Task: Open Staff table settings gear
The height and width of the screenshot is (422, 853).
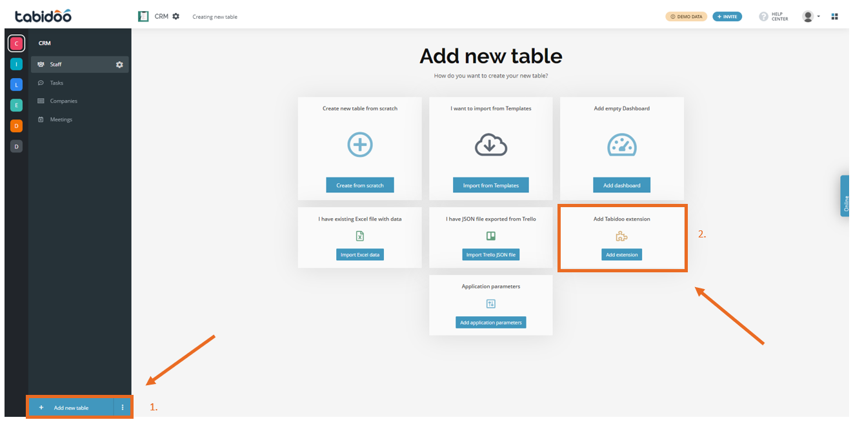Action: point(119,65)
